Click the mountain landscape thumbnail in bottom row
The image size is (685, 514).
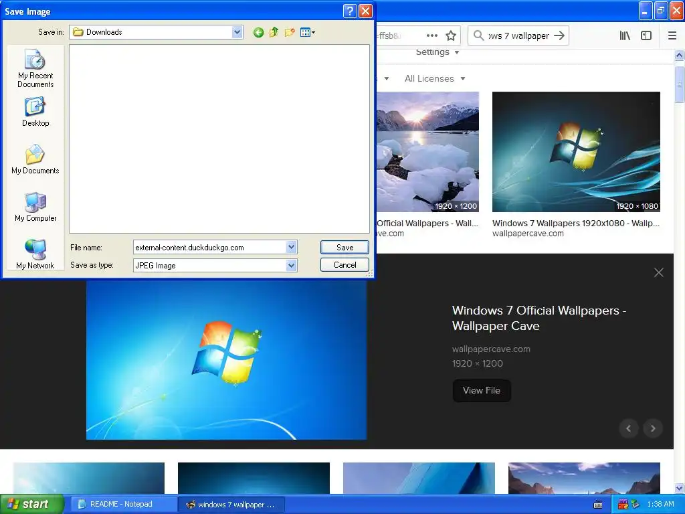(x=584, y=478)
